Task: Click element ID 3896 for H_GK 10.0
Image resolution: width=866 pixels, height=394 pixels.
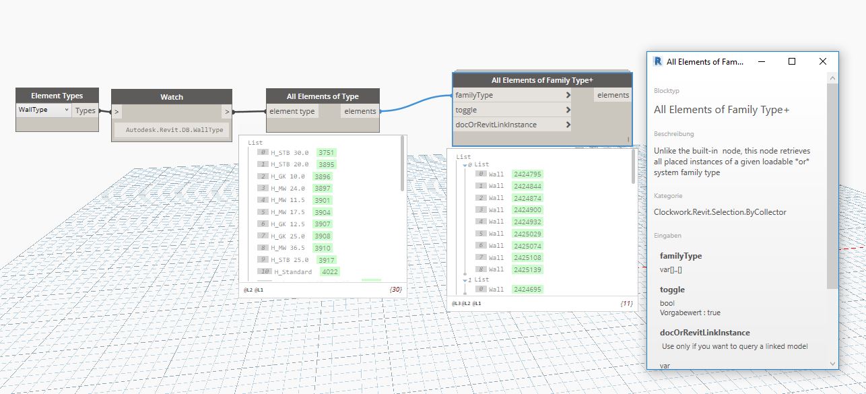Action: coord(322,176)
